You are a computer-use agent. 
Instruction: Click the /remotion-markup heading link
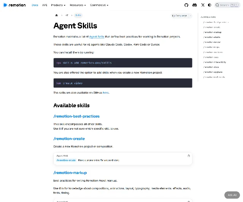(x=70, y=173)
